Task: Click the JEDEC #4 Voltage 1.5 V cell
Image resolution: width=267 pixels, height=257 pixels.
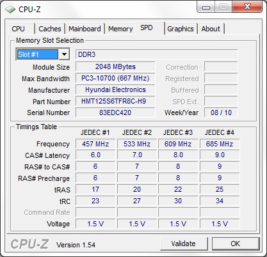Action: (x=220, y=224)
